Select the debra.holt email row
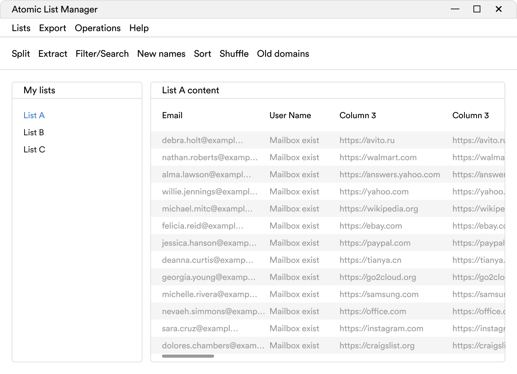 tap(202, 140)
